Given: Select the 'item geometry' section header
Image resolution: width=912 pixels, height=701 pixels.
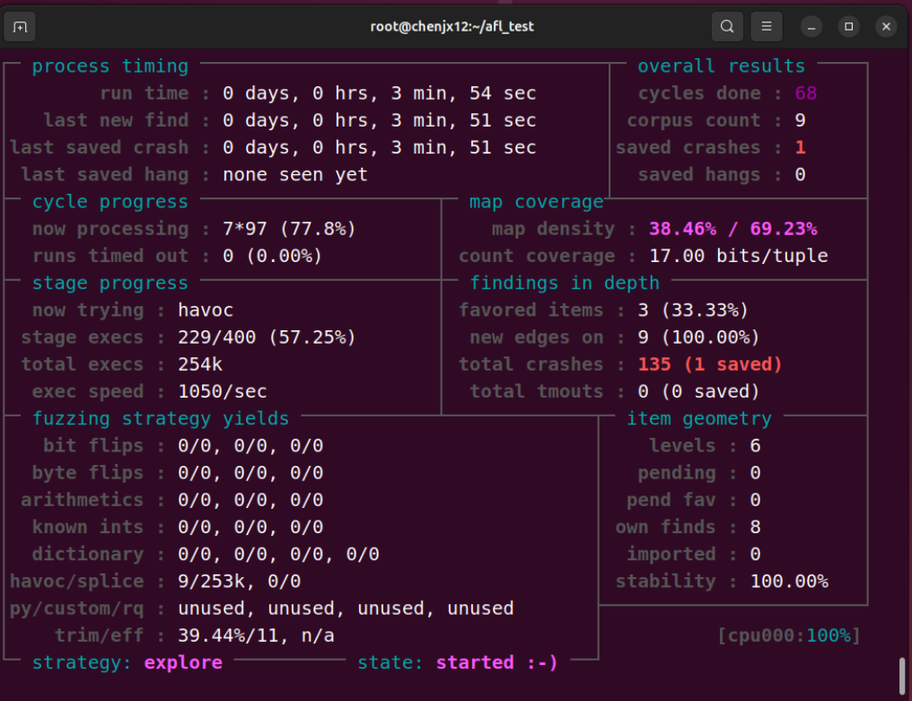Looking at the screenshot, I should click(698, 419).
